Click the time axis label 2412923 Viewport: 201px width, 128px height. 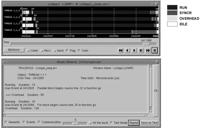48,36
